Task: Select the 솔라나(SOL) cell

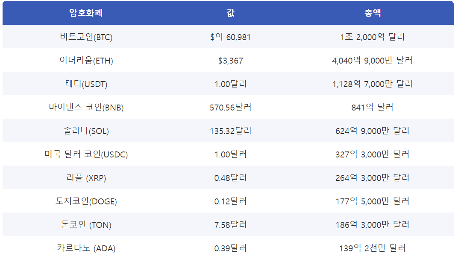Action: (x=86, y=131)
